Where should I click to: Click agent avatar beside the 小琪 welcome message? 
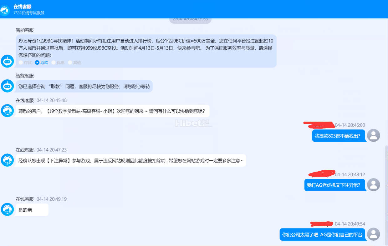7,111
